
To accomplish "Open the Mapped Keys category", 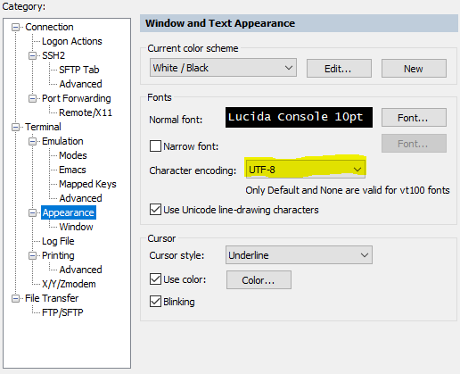I will tap(87, 184).
